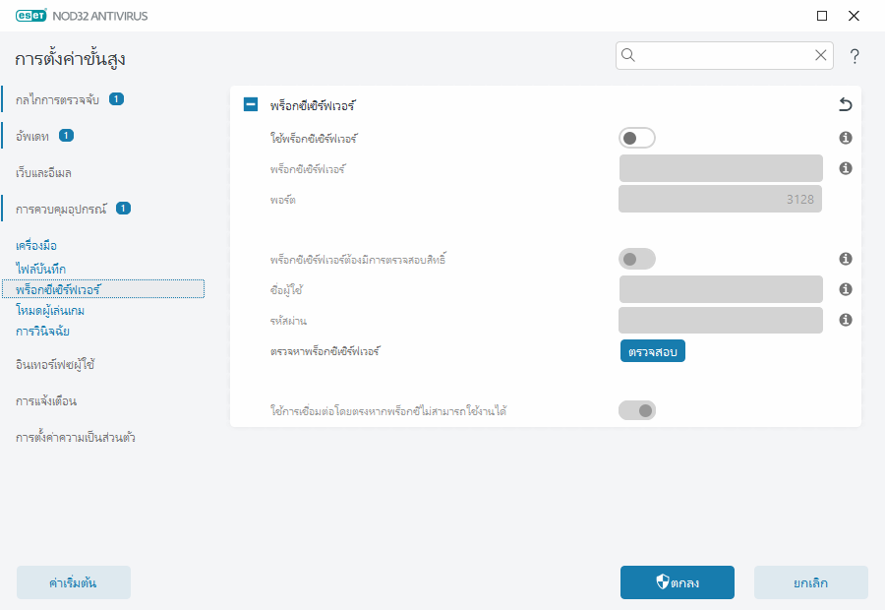Collapse the พร็อกซีเซิร์ฟเวอร์ section

click(x=250, y=102)
